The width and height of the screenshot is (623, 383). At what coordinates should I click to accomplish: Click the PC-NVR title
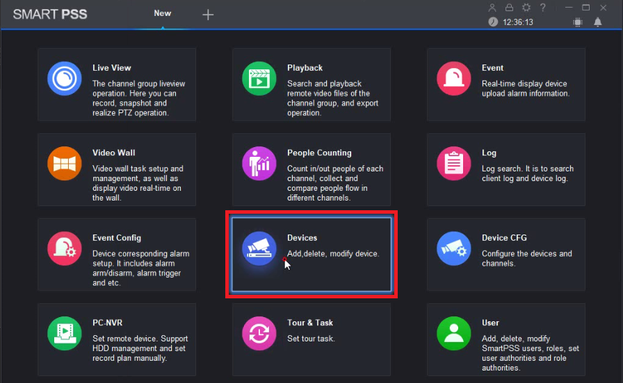[x=107, y=323]
